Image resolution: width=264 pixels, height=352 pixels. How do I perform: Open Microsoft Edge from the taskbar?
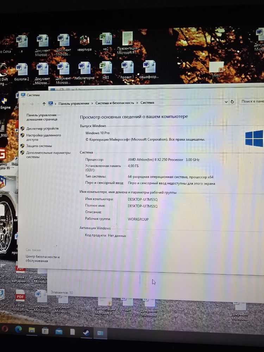coord(18,329)
